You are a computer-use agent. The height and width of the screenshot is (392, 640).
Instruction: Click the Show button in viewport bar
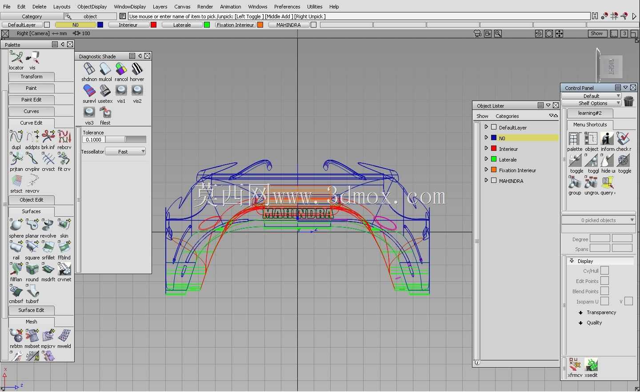[x=596, y=33]
